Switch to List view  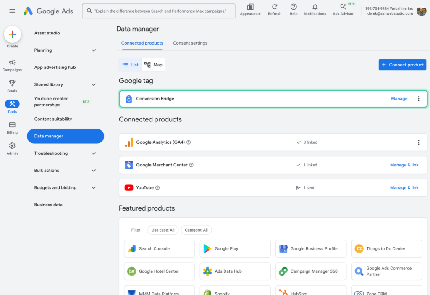point(130,65)
